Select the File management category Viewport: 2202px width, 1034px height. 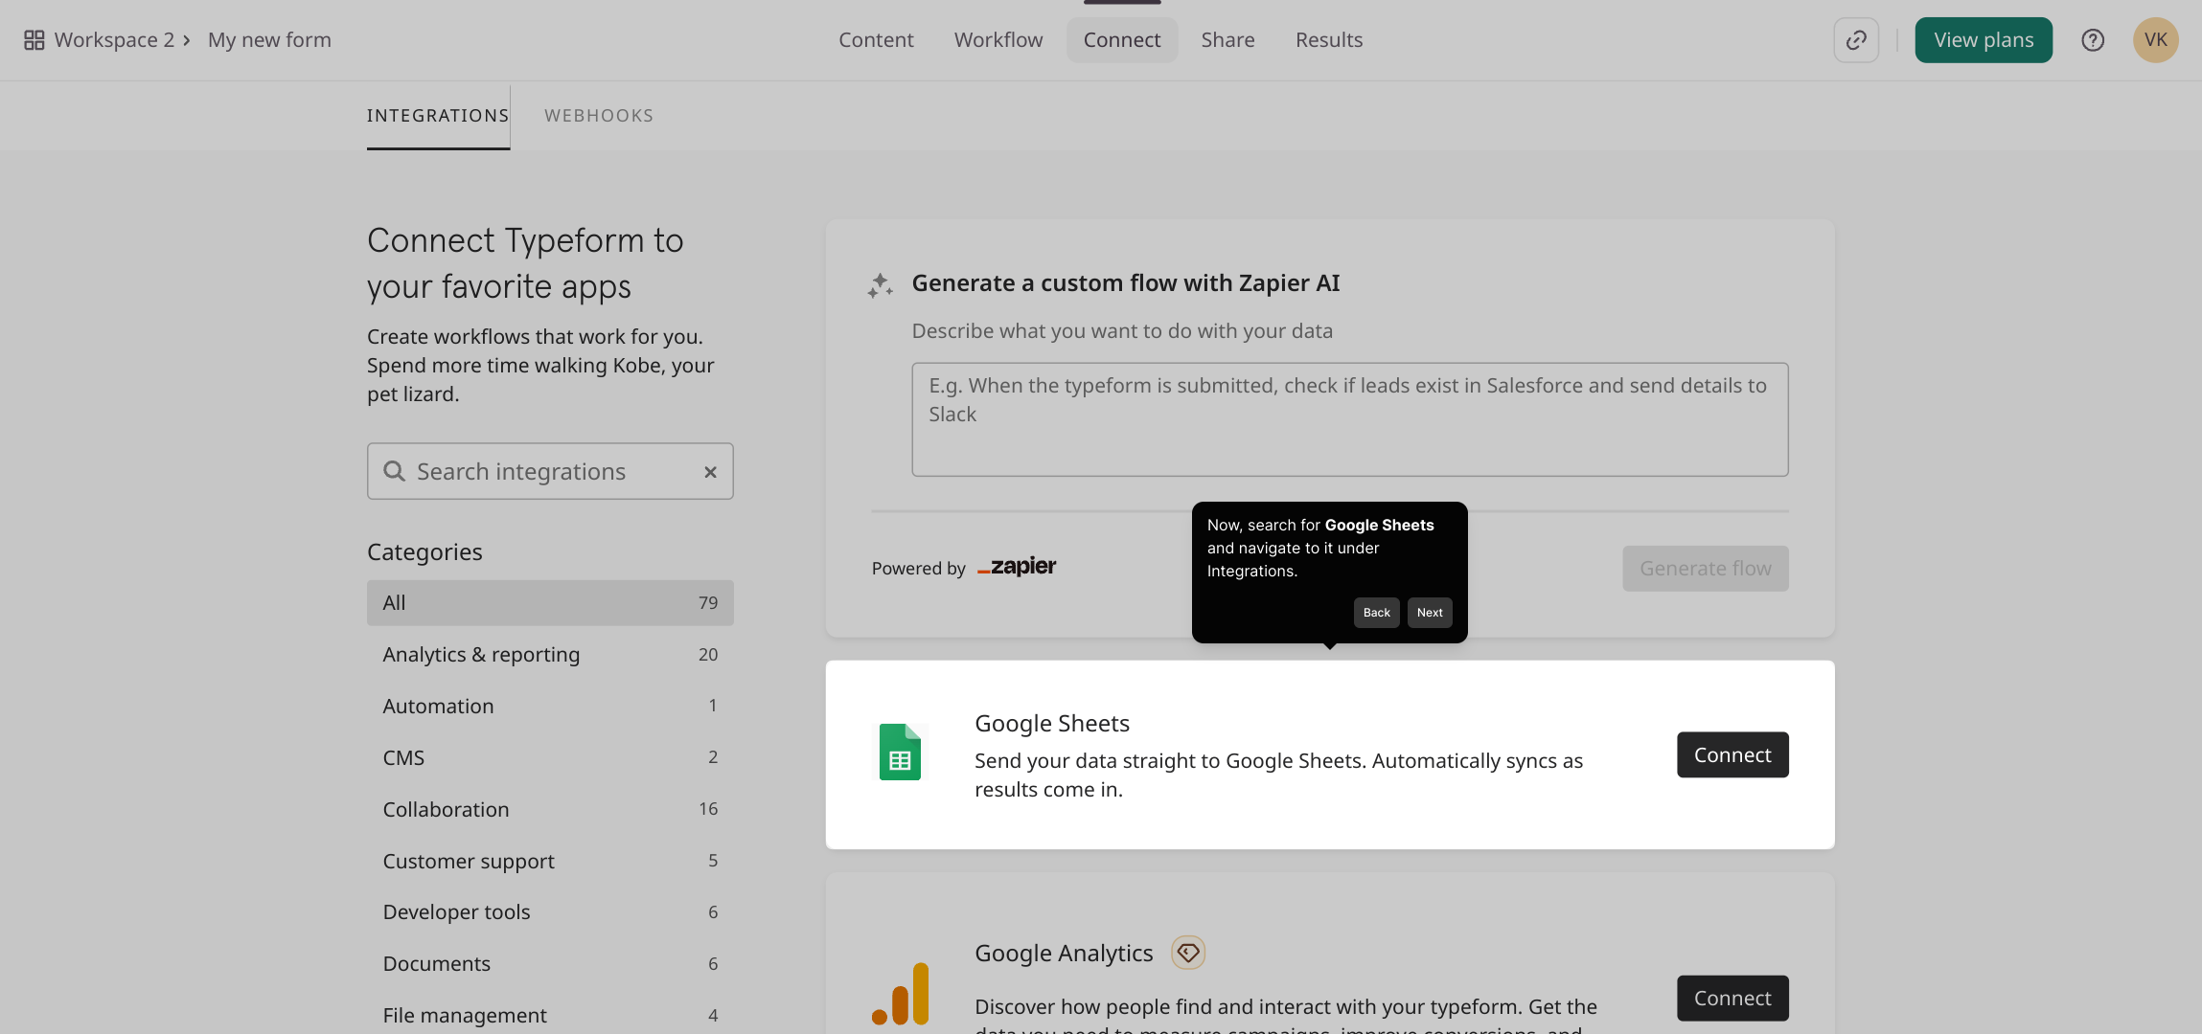point(550,1015)
